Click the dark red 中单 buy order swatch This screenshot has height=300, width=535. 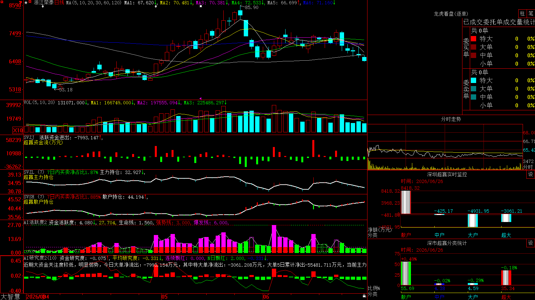pyautogui.click(x=473, y=55)
